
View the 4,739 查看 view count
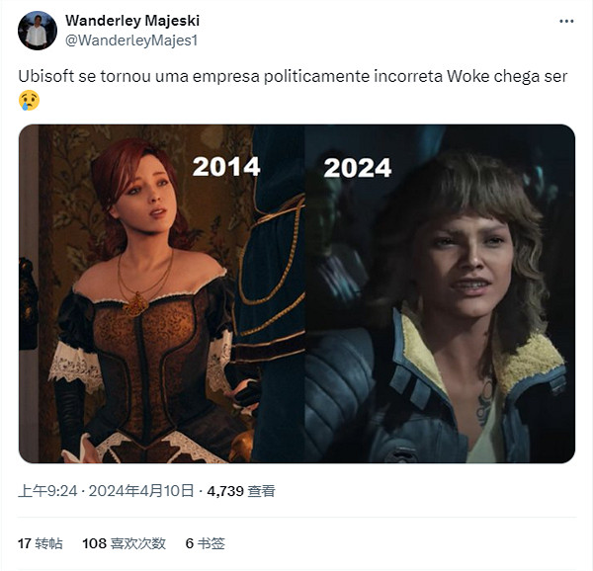pyautogui.click(x=240, y=491)
